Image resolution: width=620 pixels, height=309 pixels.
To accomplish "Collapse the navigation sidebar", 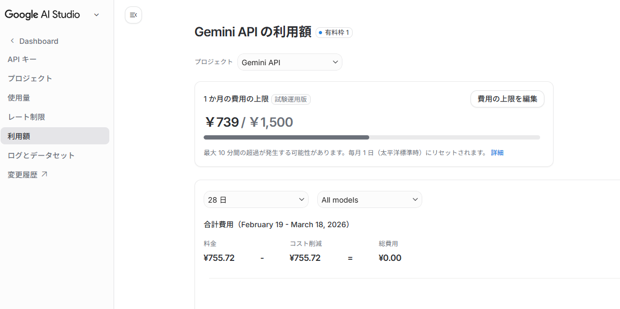I will (133, 15).
